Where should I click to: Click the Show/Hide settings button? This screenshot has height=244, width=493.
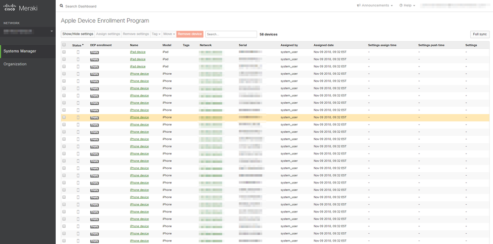coord(77,34)
